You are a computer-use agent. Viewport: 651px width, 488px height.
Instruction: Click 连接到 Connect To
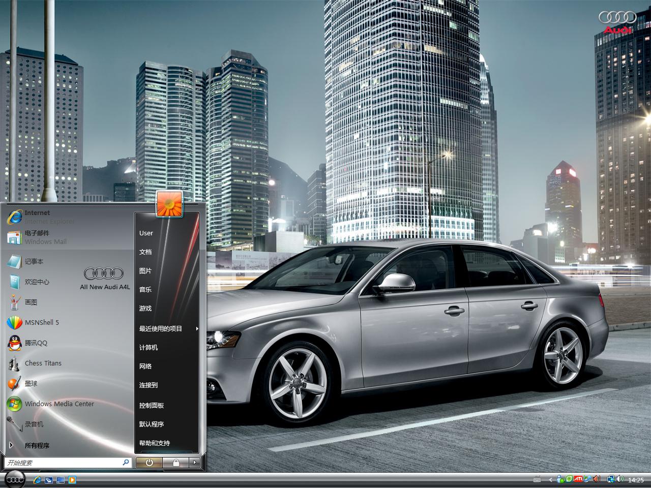point(167,385)
